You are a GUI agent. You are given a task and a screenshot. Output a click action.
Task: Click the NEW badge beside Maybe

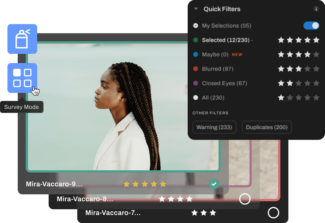point(237,54)
